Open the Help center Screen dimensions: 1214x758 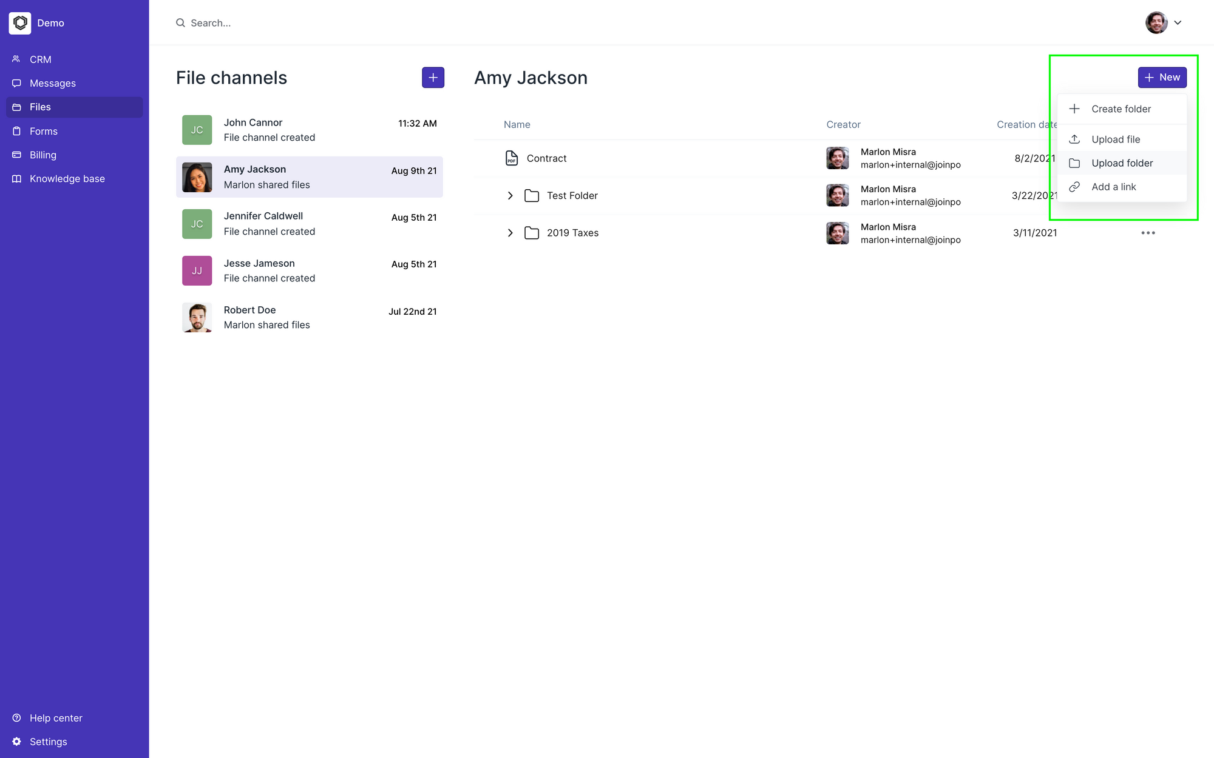[55, 718]
